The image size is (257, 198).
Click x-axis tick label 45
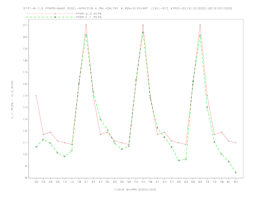click(x=143, y=182)
